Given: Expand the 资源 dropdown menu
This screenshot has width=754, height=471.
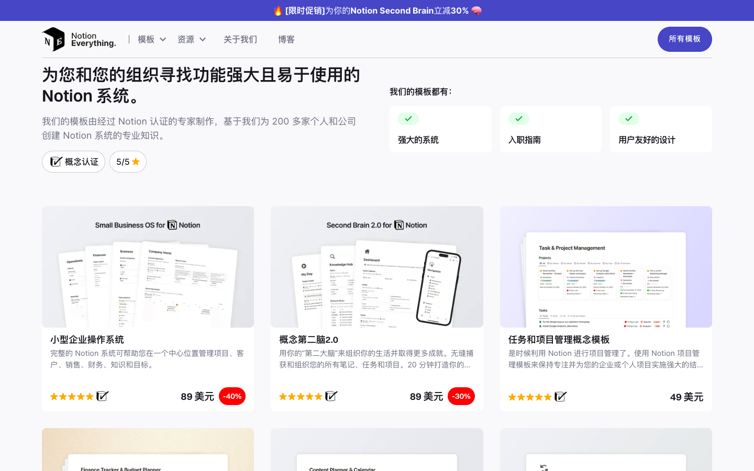Looking at the screenshot, I should click(191, 39).
